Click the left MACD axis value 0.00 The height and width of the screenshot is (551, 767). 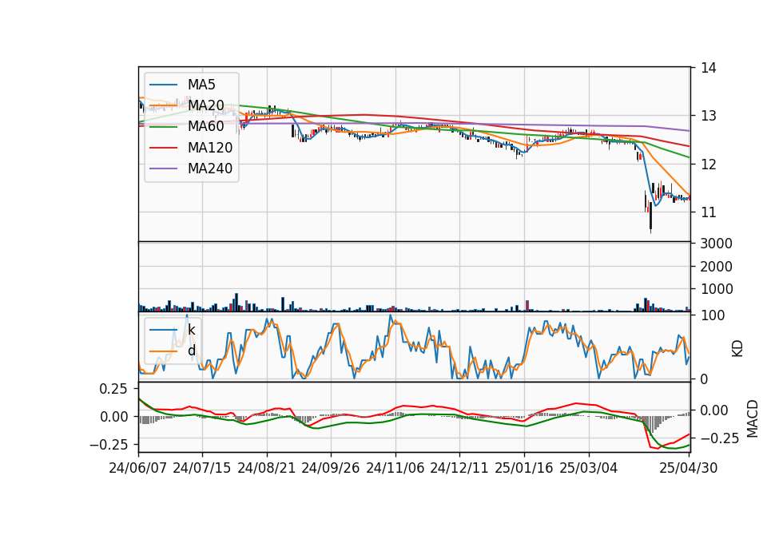tap(113, 417)
